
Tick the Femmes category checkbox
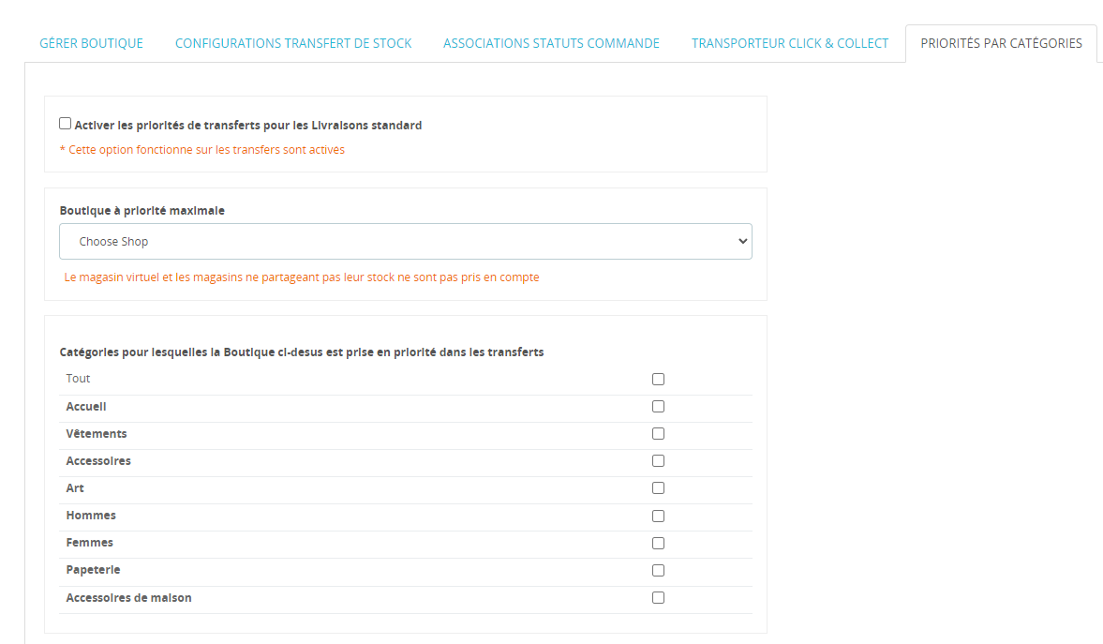tap(659, 544)
